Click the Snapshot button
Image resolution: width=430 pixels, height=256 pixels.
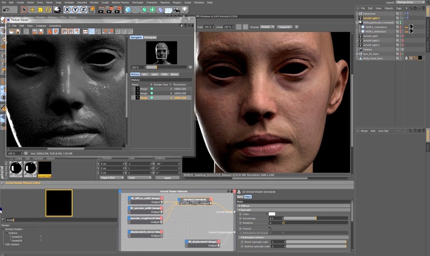point(285,27)
